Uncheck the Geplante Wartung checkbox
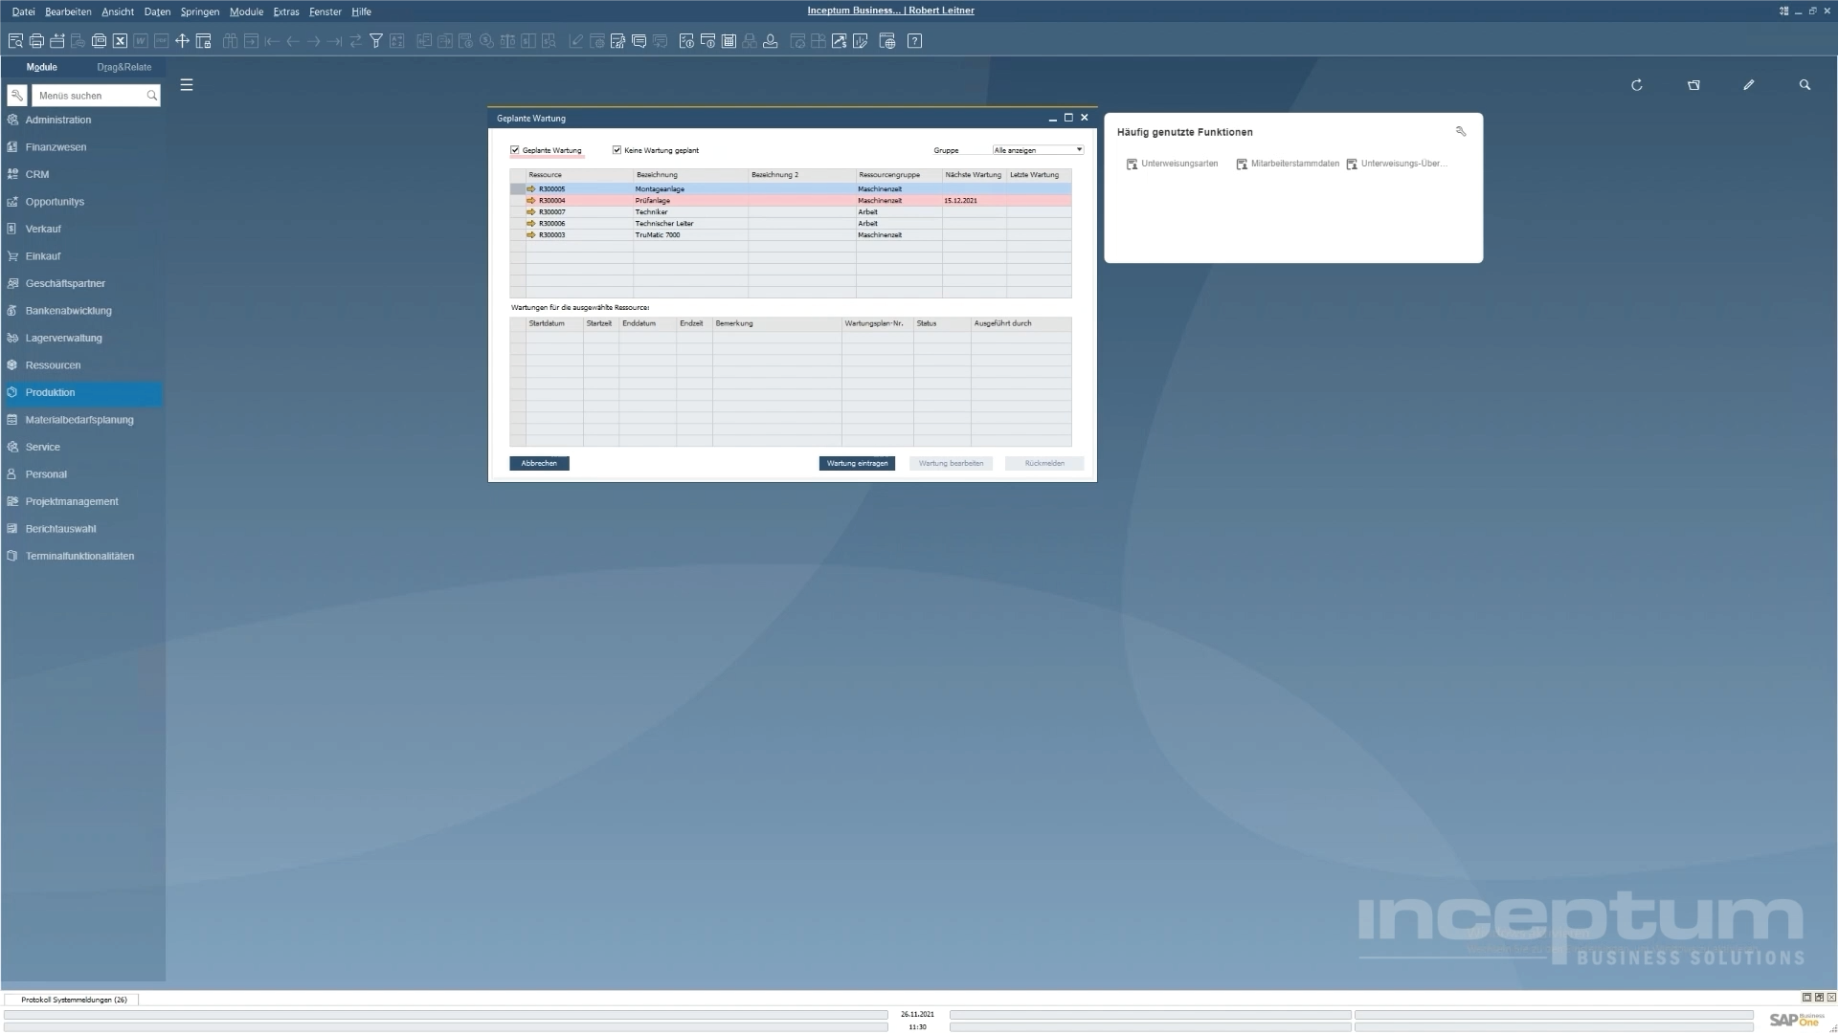Screen dimensions: 1839x1034 click(515, 150)
